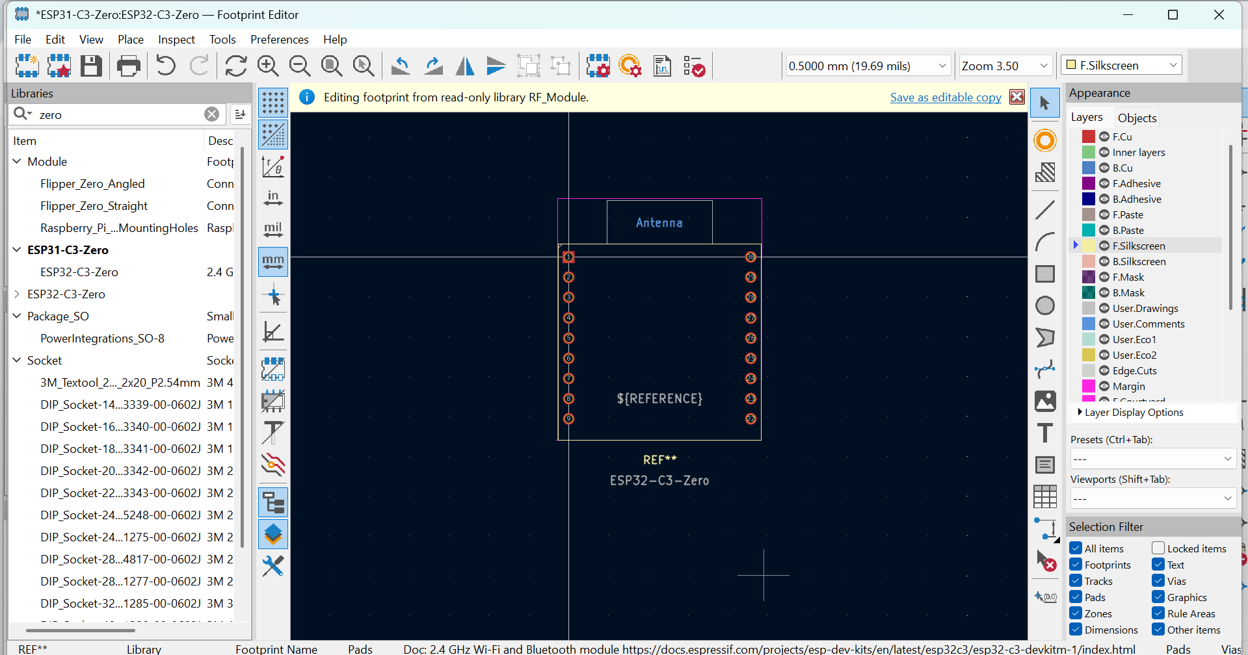Click the Print icon in toolbar
This screenshot has width=1248, height=655.
tap(129, 66)
